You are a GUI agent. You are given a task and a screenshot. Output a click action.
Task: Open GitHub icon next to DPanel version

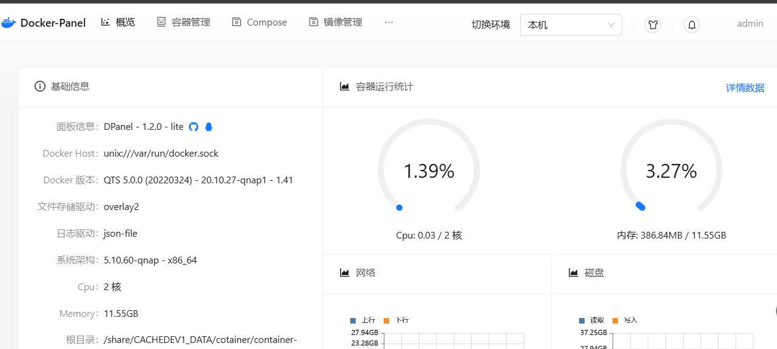(194, 127)
